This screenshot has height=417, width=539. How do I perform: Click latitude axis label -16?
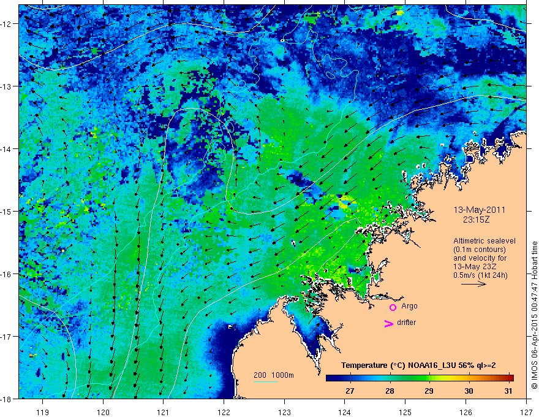pyautogui.click(x=6, y=274)
